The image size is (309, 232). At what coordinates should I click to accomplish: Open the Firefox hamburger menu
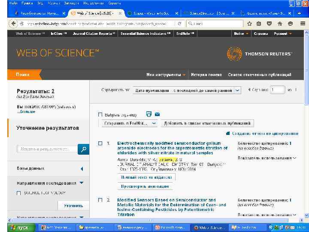click(x=303, y=24)
